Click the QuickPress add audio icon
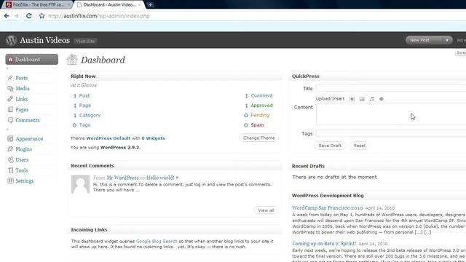This screenshot has width=466, height=262. [x=372, y=99]
